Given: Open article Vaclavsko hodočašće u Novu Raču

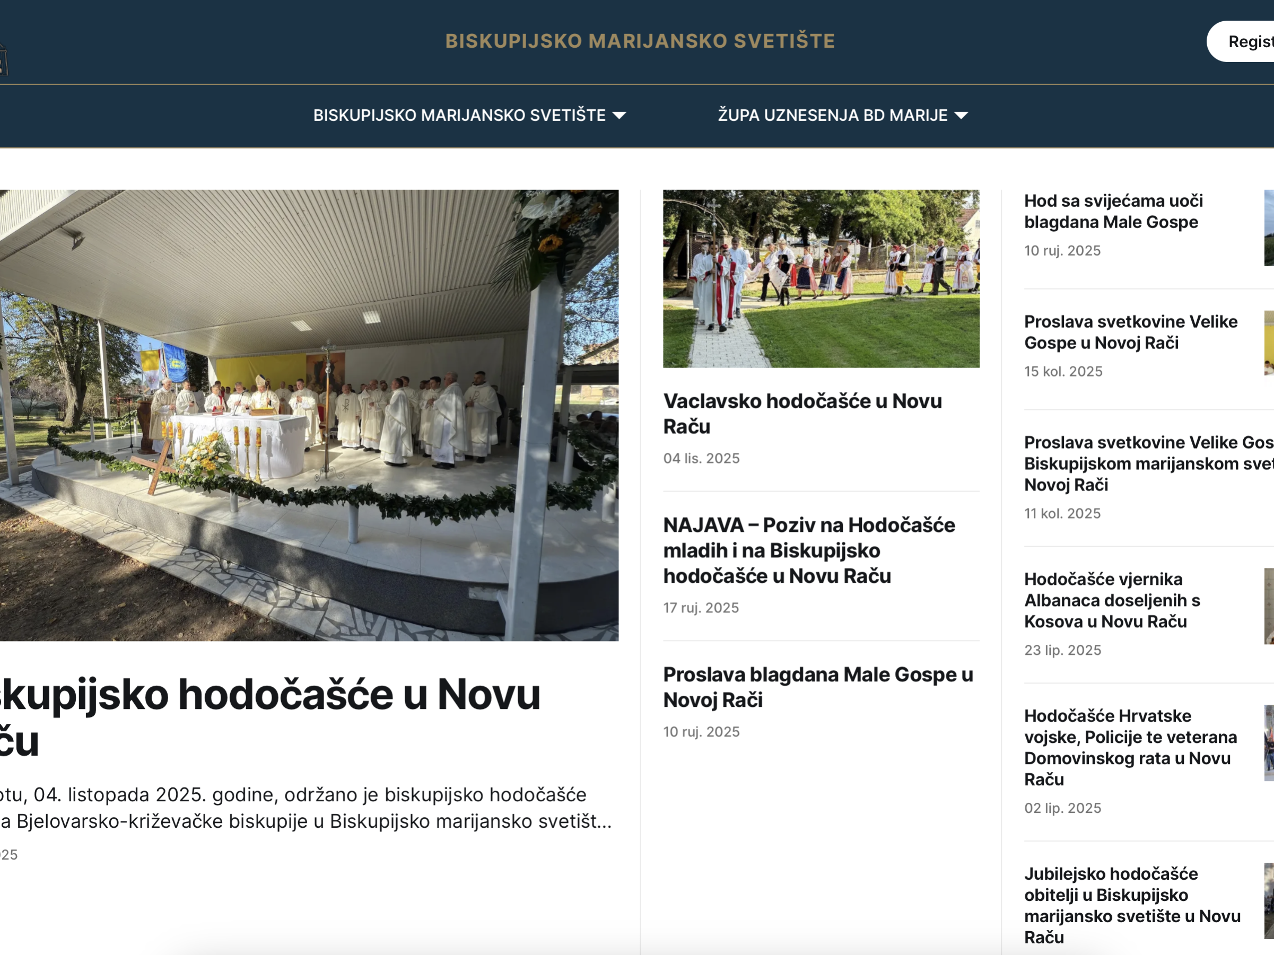Looking at the screenshot, I should [802, 413].
